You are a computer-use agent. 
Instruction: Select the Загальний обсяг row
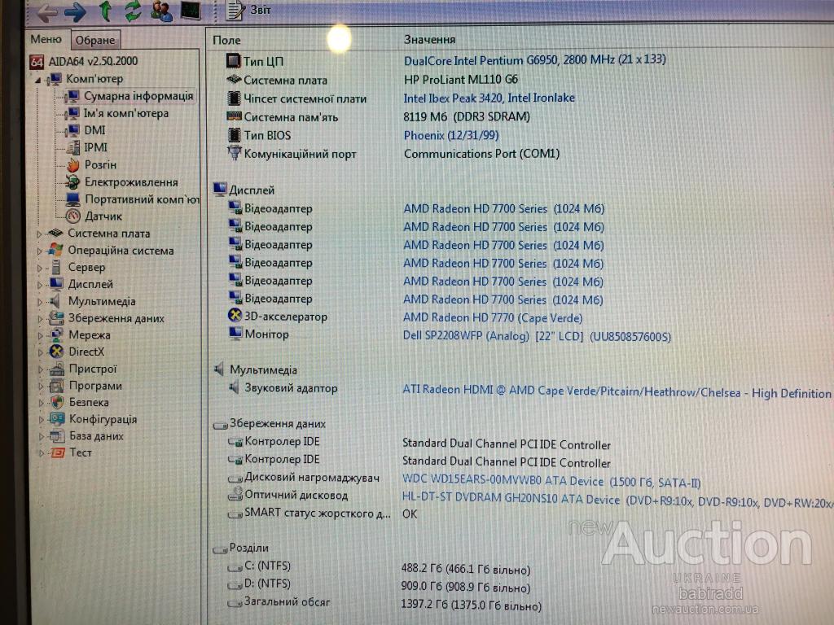(x=384, y=604)
